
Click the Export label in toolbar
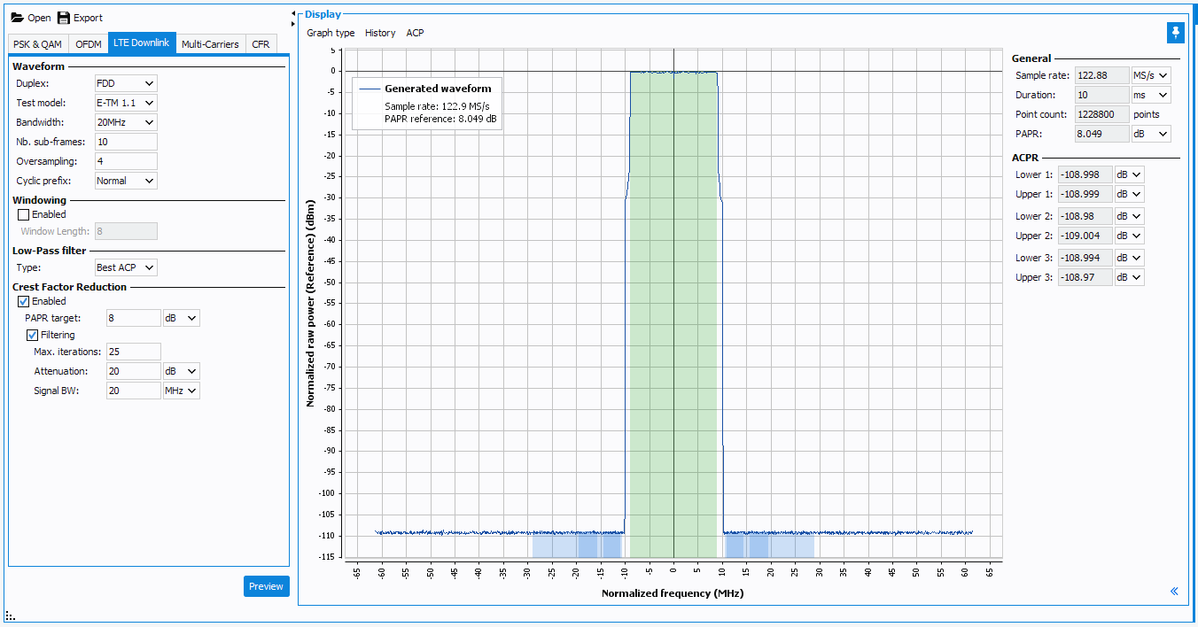[x=88, y=18]
